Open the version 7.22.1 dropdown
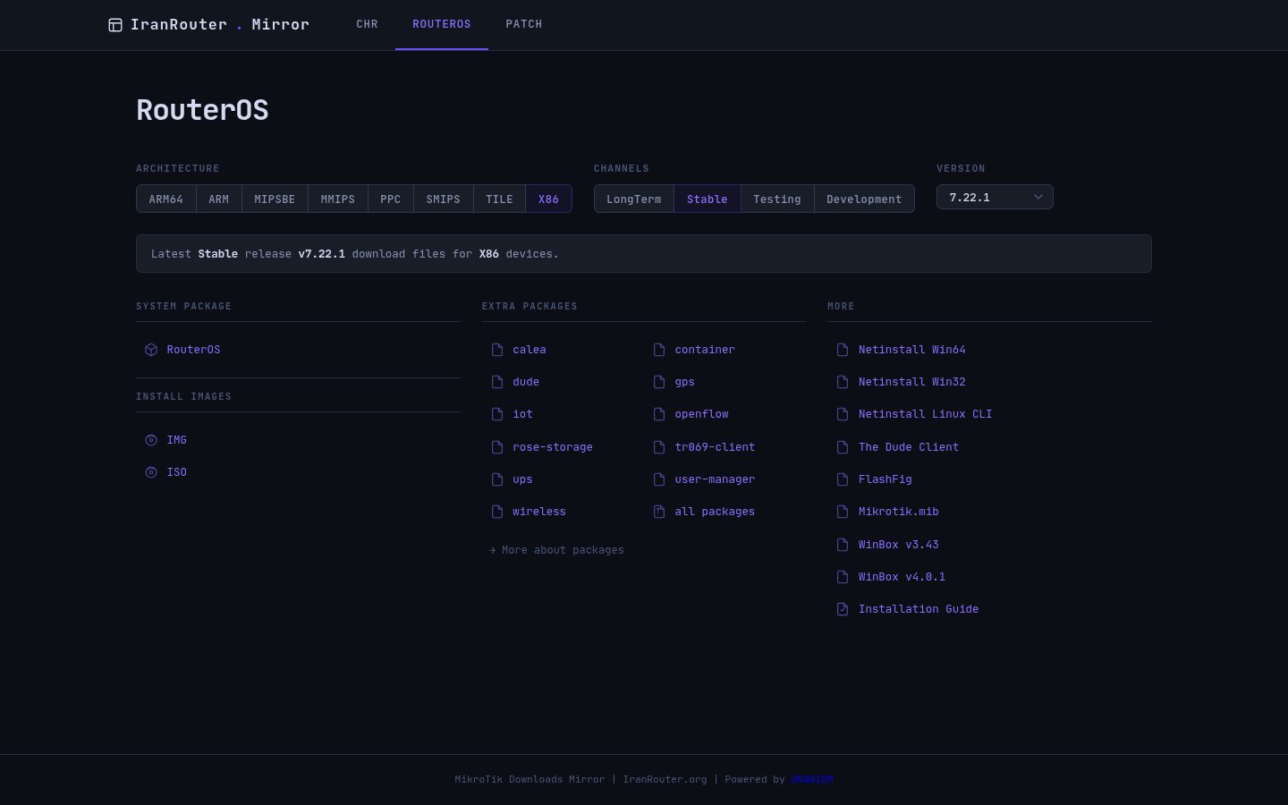Viewport: 1288px width, 805px height. pyautogui.click(x=995, y=197)
